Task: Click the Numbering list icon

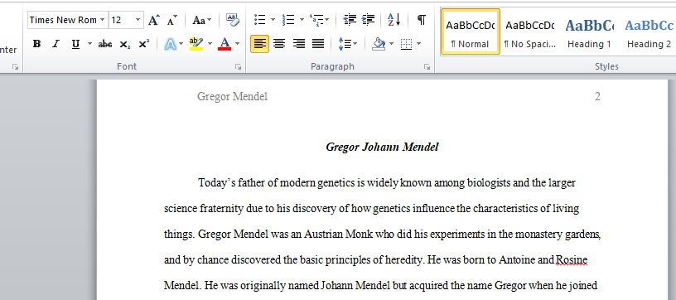Action: click(288, 20)
